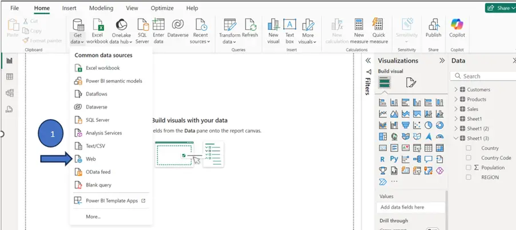The width and height of the screenshot is (516, 230).
Task: Open Copilot from the ribbon
Action: pyautogui.click(x=457, y=28)
